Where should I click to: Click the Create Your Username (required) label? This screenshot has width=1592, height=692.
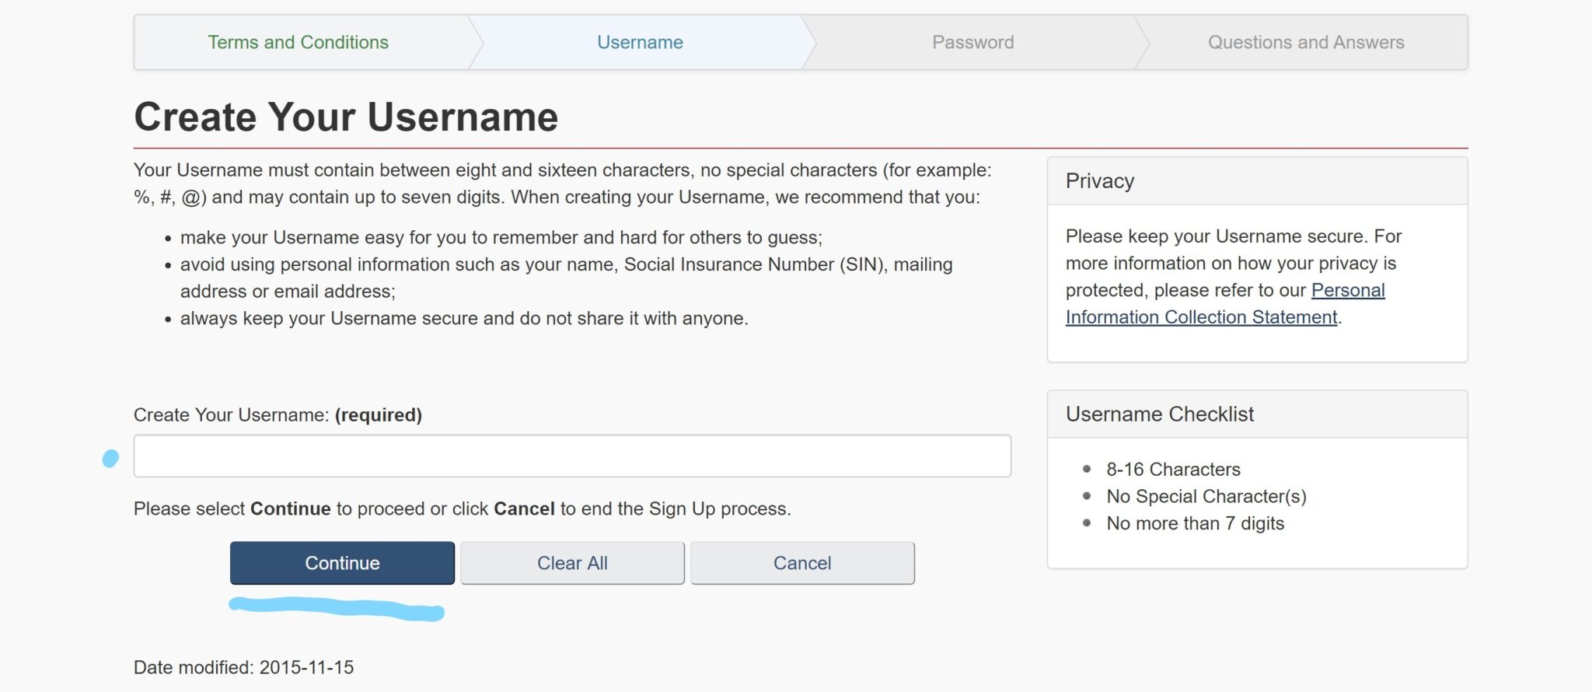(278, 415)
